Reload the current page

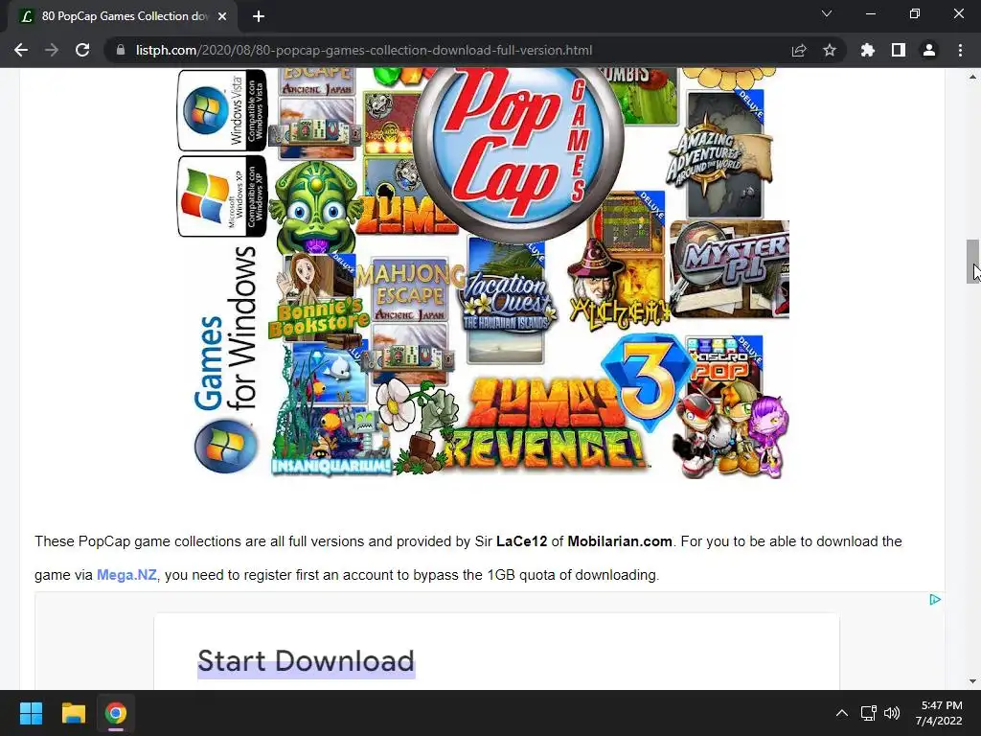pos(82,50)
